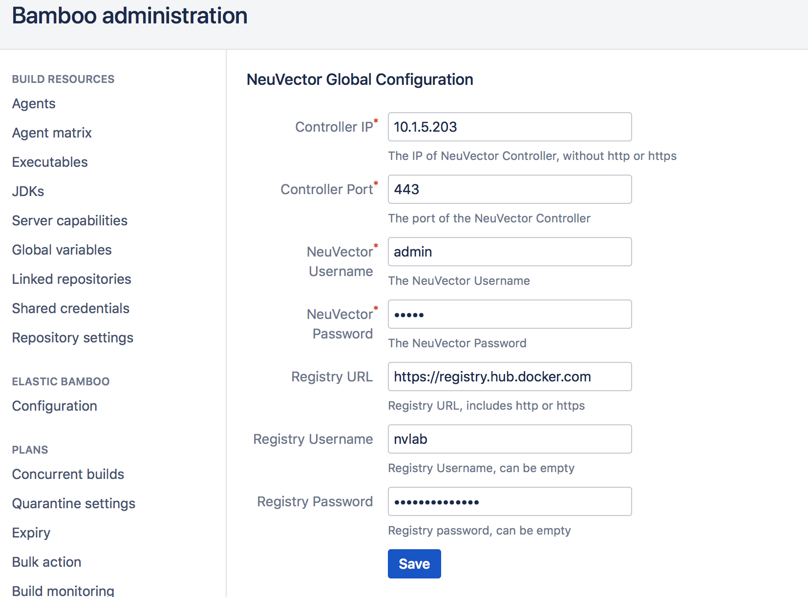
Task: Select the NeuVector Username text box
Action: [x=509, y=252]
